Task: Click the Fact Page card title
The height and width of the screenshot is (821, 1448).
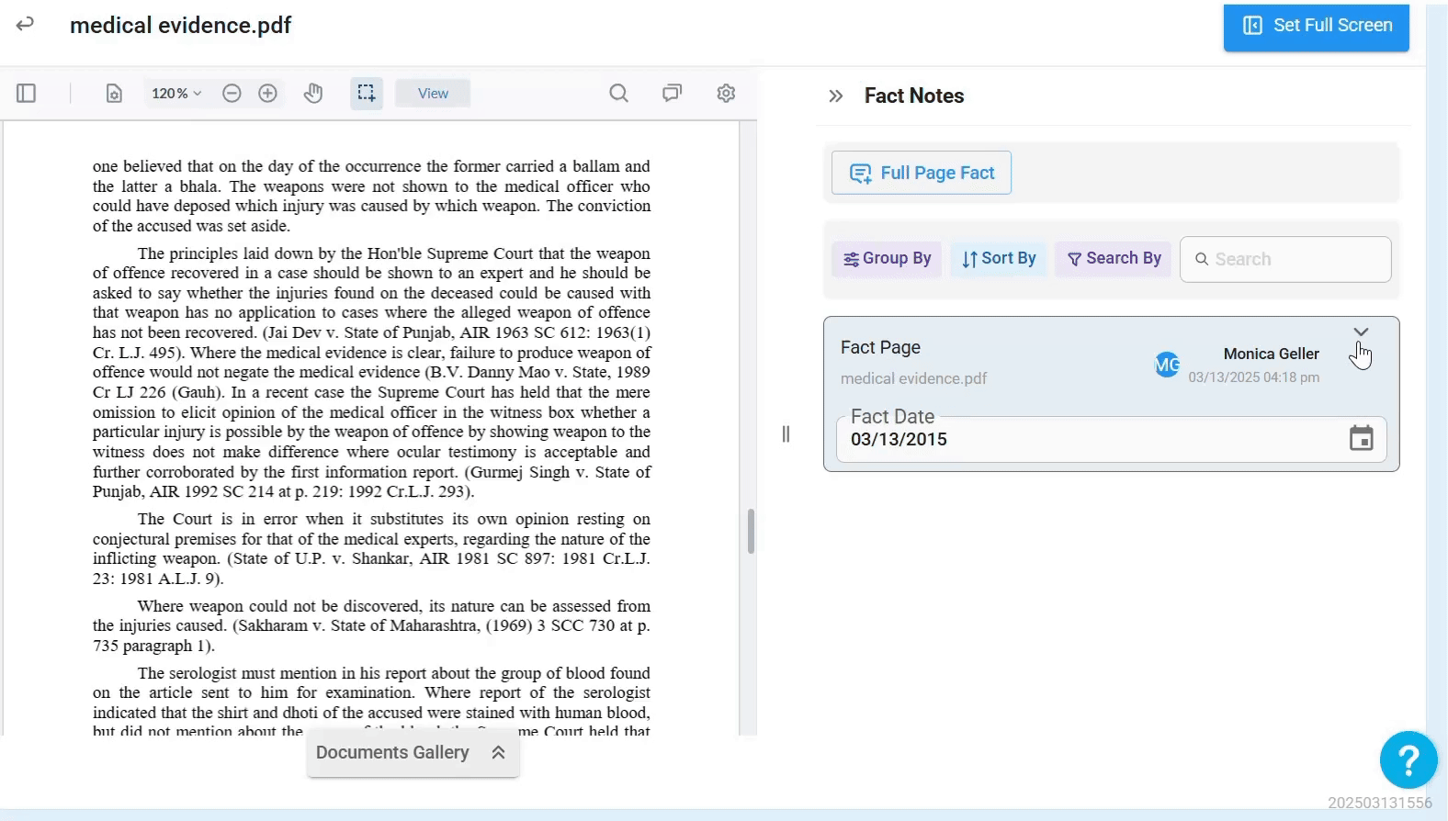Action: (880, 347)
